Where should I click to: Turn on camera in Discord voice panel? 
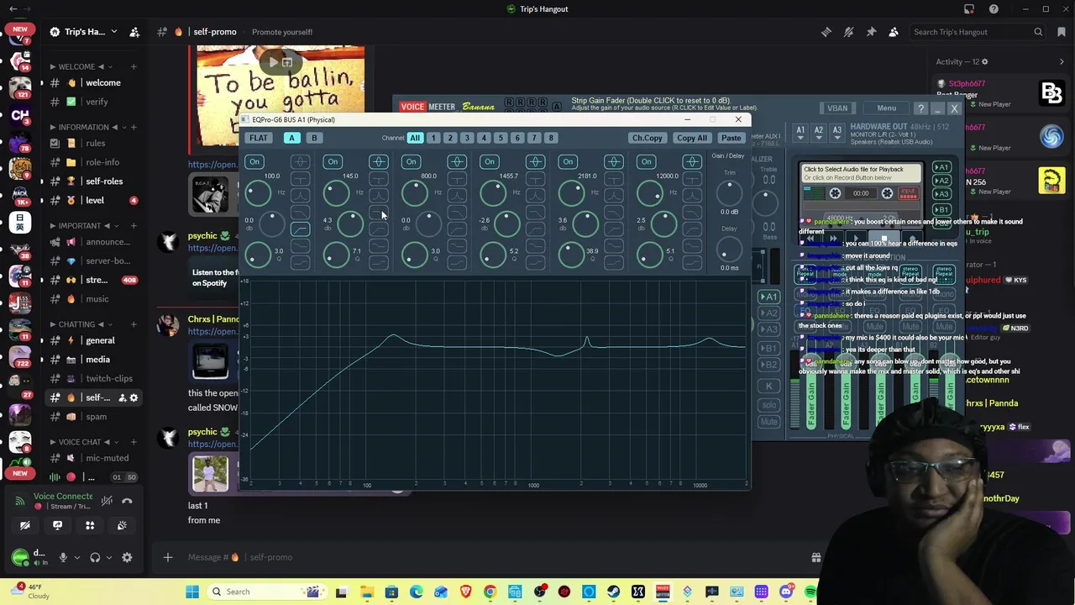[25, 525]
